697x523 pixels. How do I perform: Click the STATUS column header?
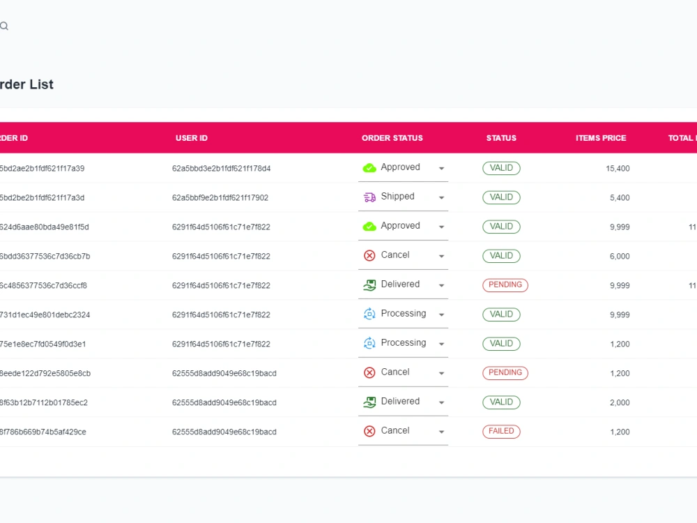[x=501, y=138]
